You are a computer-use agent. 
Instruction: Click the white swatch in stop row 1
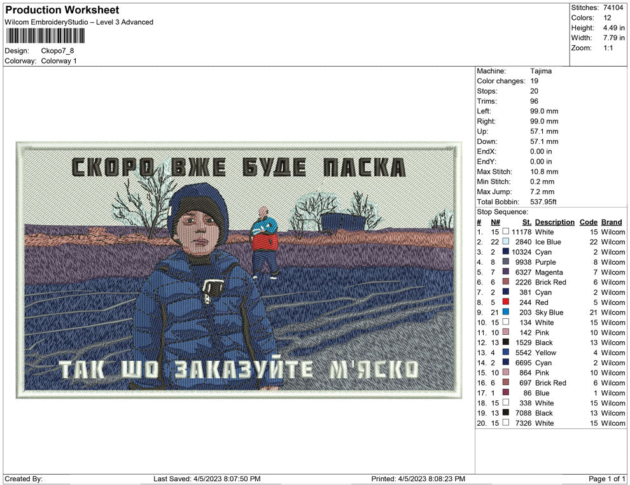tap(506, 232)
